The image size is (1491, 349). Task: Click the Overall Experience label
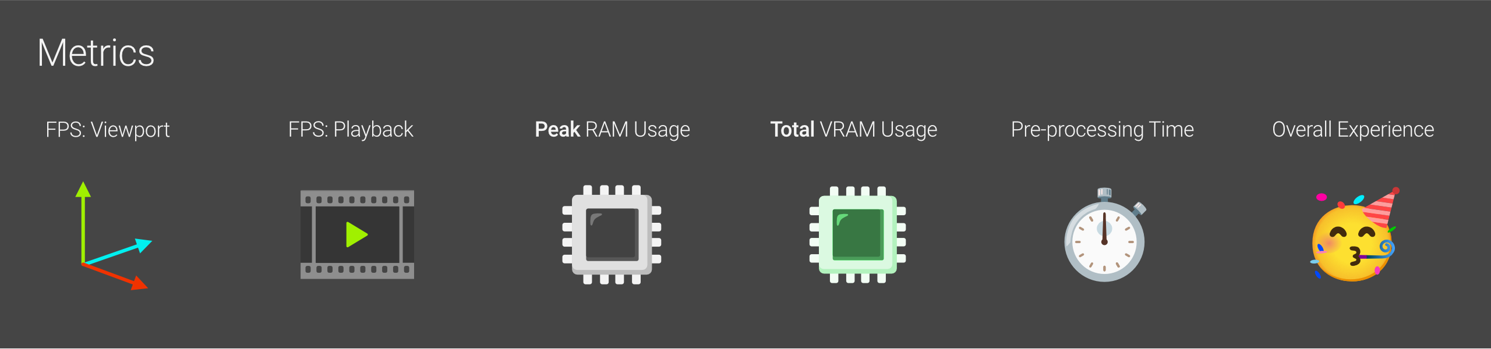1353,130
